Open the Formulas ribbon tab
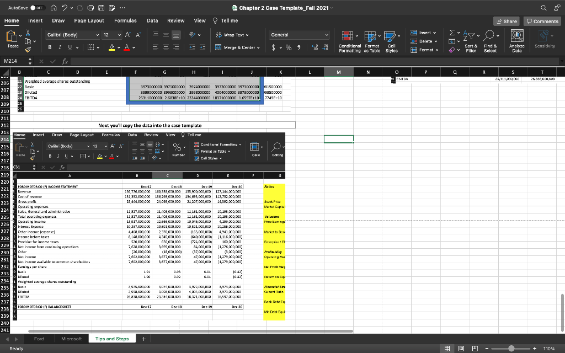This screenshot has width=565, height=353. coord(125,20)
